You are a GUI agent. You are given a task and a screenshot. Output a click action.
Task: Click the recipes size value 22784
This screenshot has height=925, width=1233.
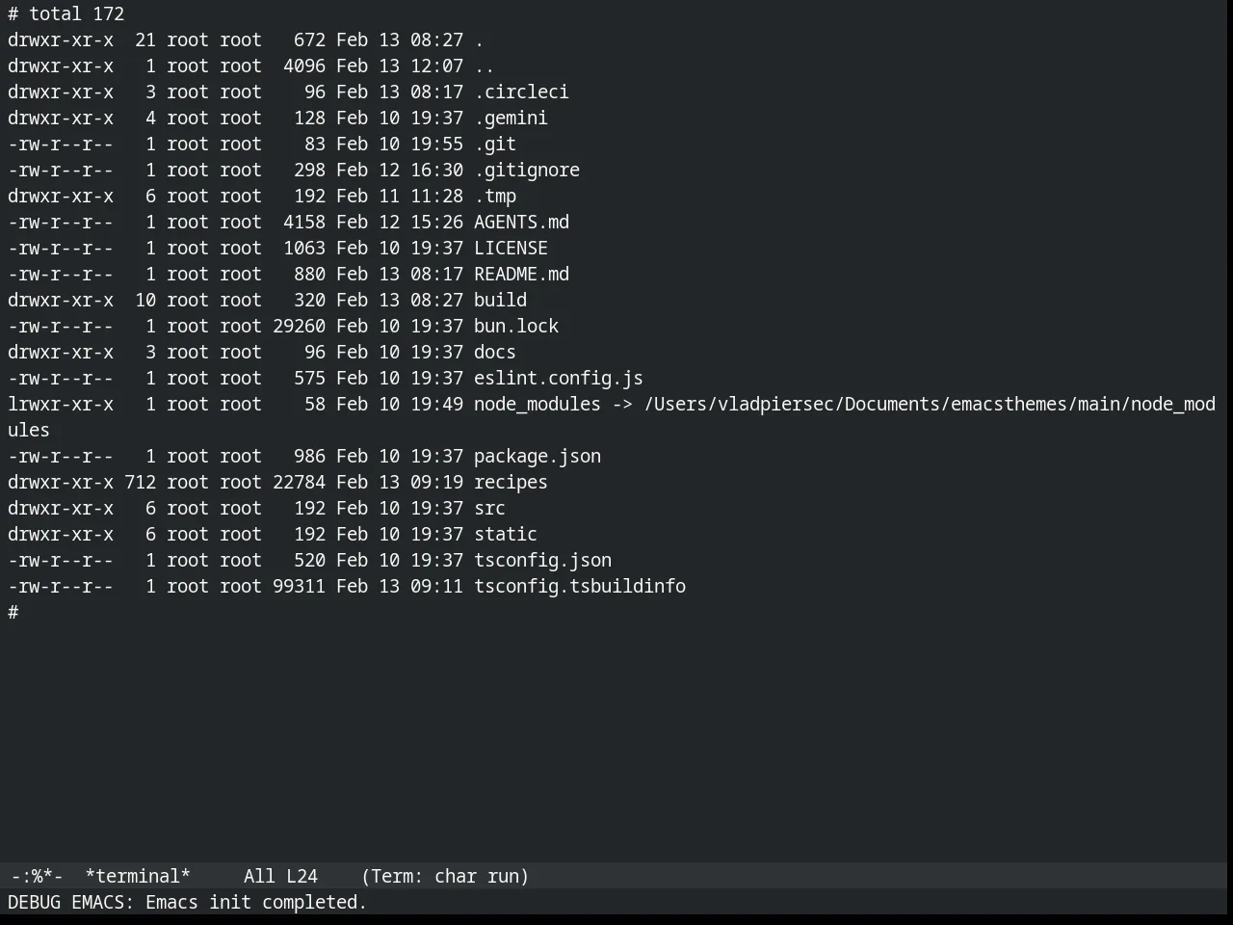point(299,482)
